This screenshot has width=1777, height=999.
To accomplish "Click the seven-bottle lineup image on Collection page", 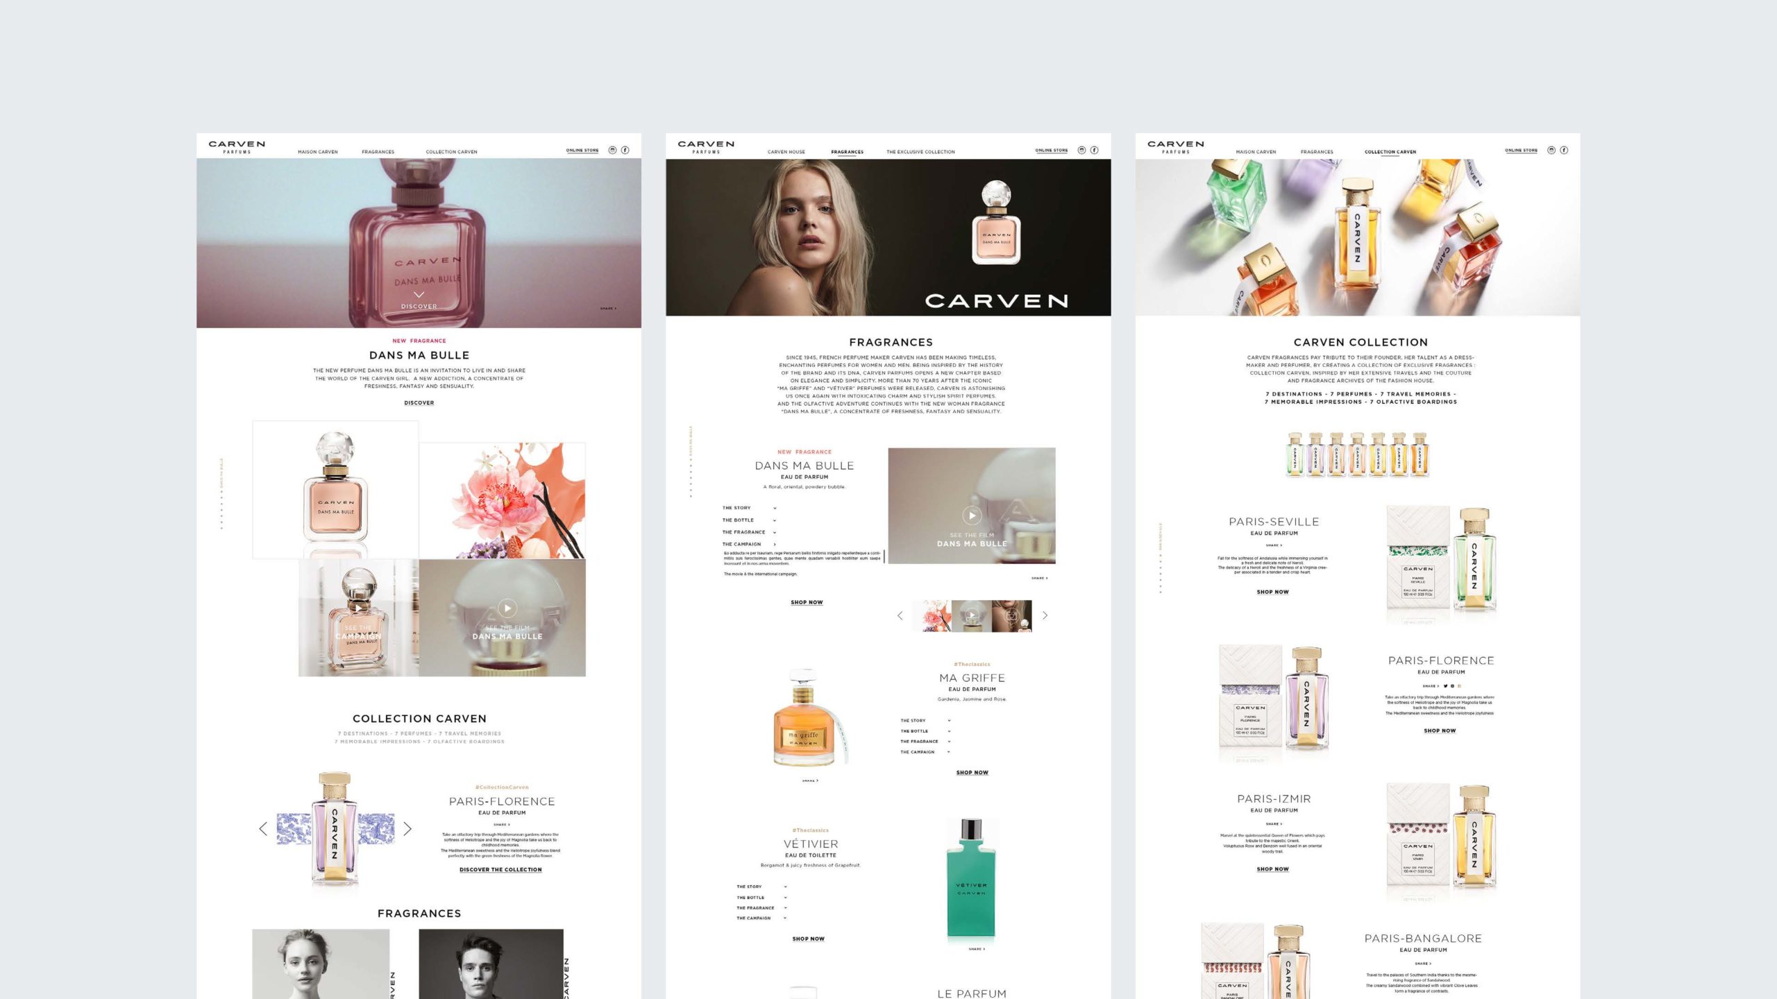I will point(1357,454).
